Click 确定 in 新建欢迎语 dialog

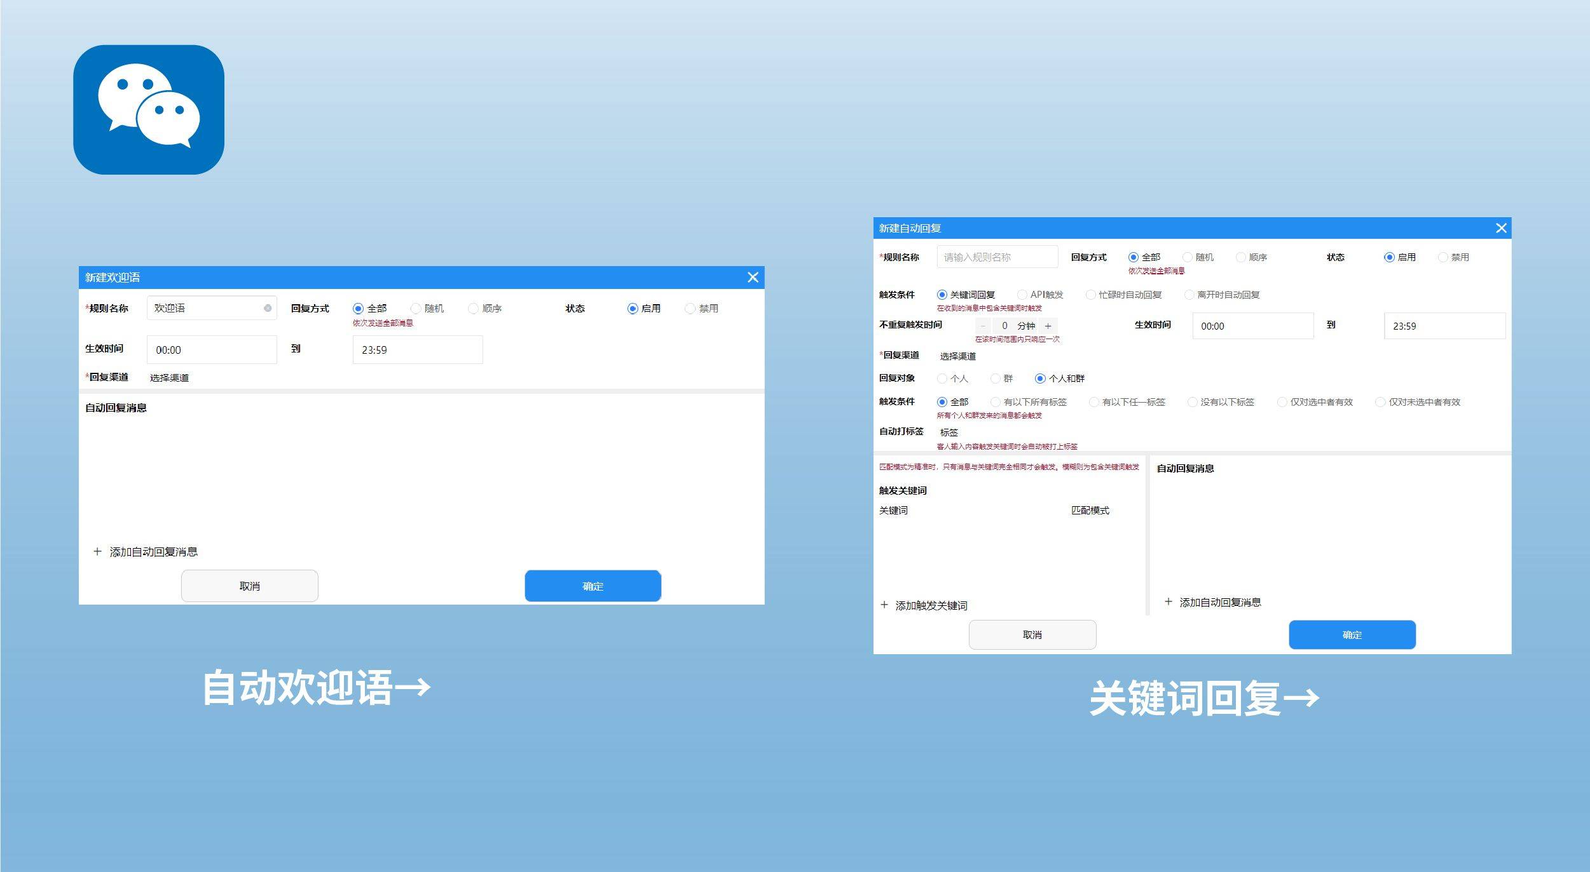(593, 586)
